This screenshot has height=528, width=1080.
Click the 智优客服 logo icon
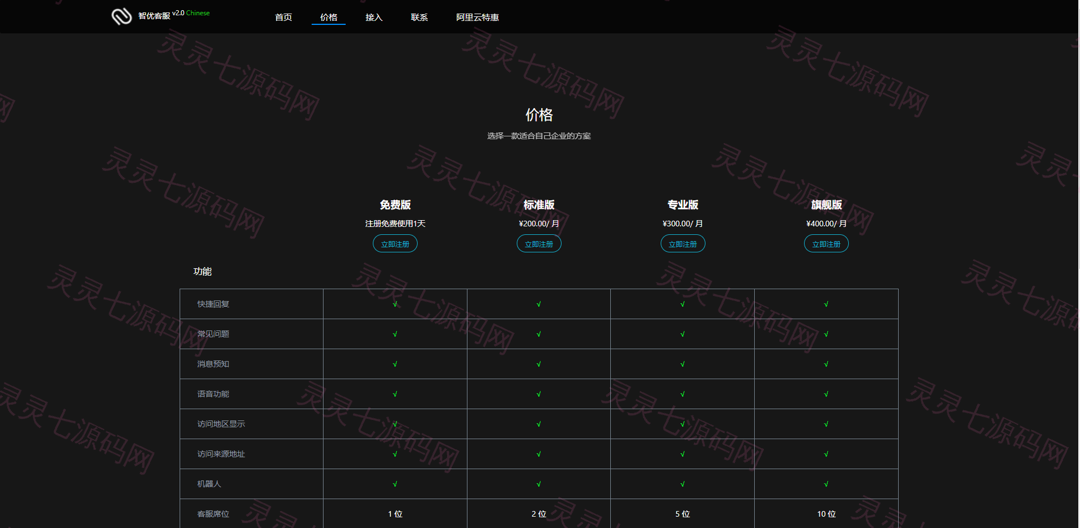[x=121, y=17]
